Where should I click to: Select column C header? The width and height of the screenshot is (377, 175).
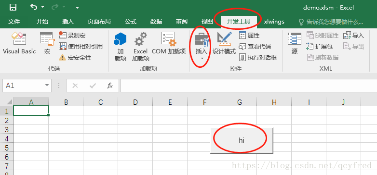coord(100,102)
